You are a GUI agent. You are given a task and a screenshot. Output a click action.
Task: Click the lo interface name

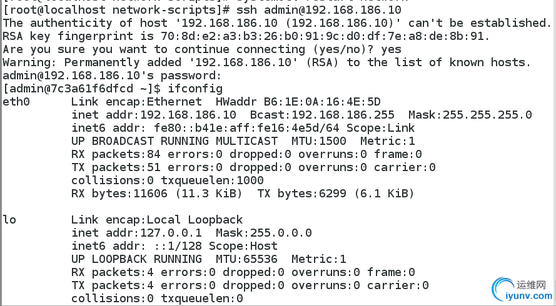coord(9,220)
